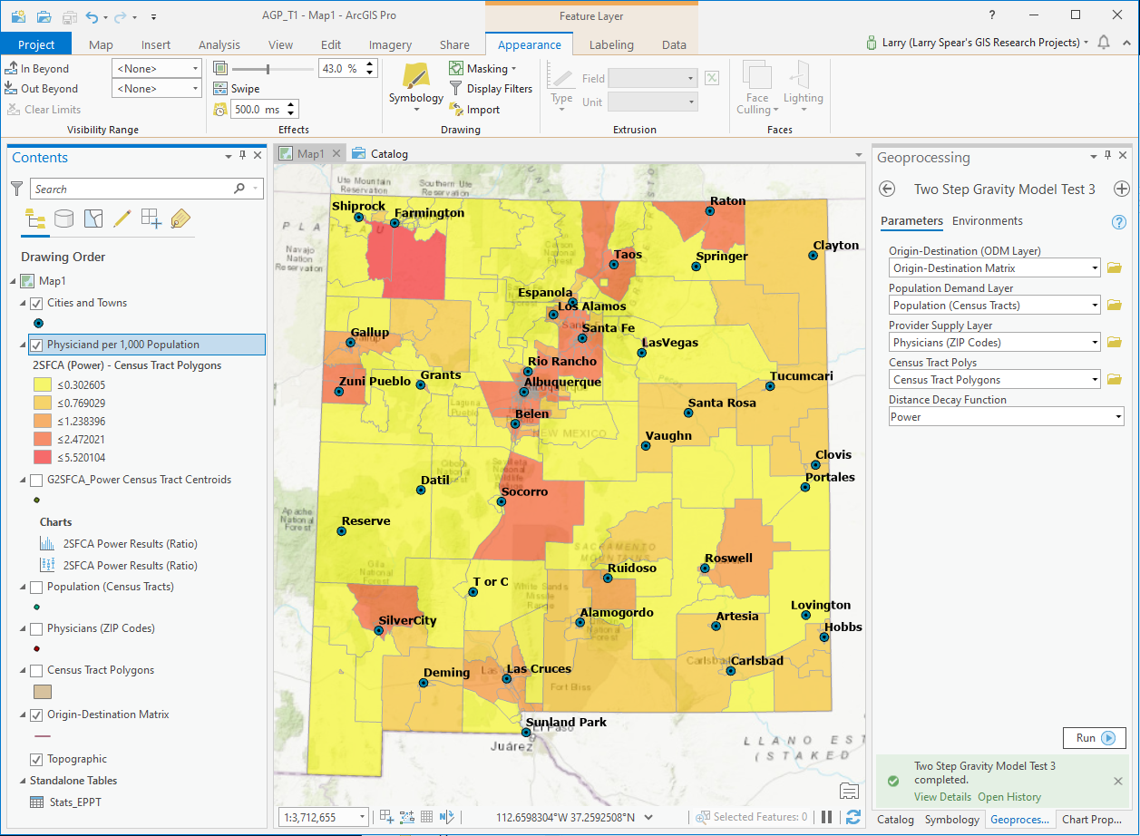Pause map drawing in status bar
This screenshot has width=1140, height=836.
826,817
